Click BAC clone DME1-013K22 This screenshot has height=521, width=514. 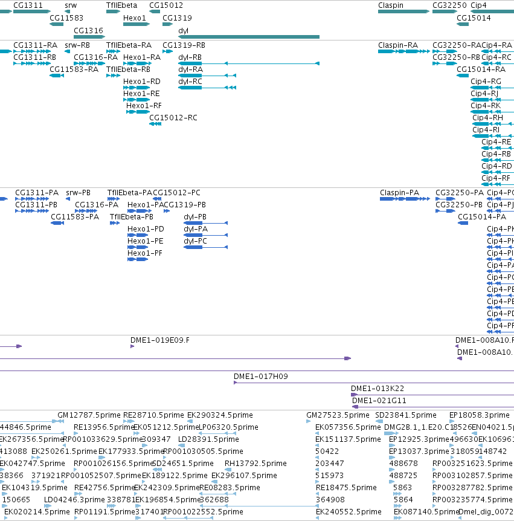(x=432, y=395)
